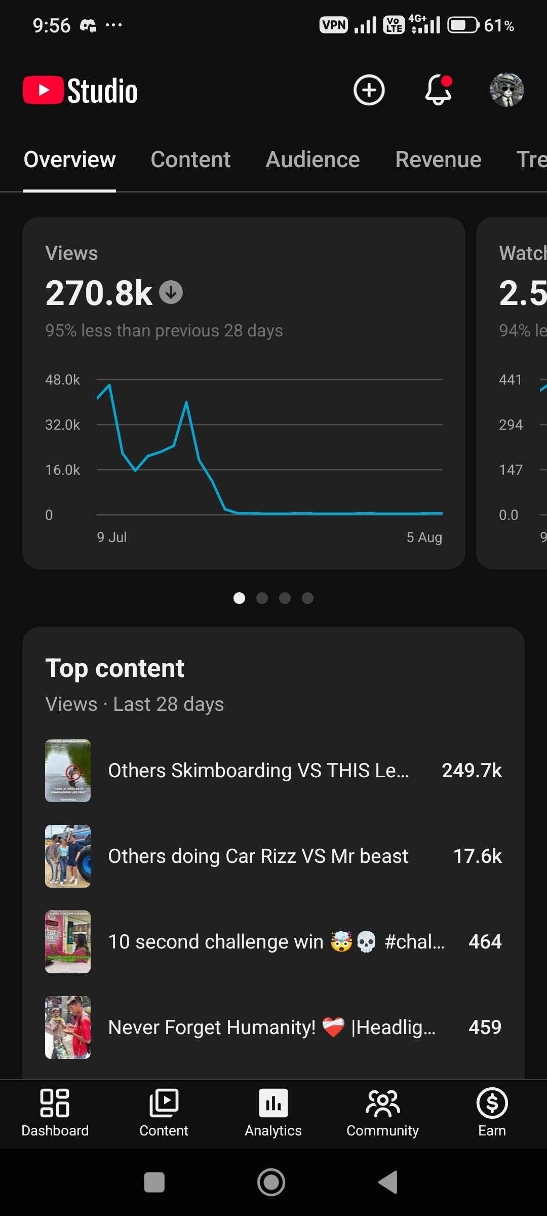
Task: Open Others doing Car Rizz VS Mr beast
Action: (x=273, y=856)
